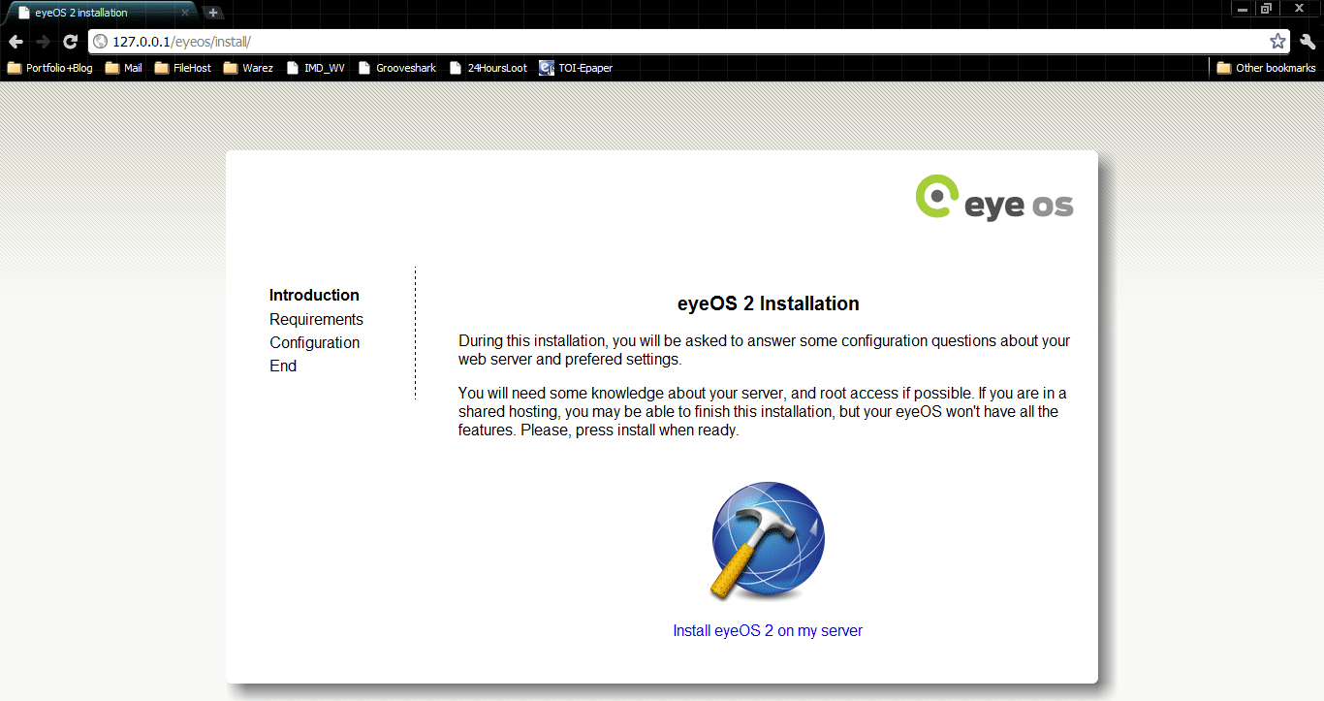Screen dimensions: 1324x701
Task: Open the Grooveshark bookmark
Action: coord(397,68)
